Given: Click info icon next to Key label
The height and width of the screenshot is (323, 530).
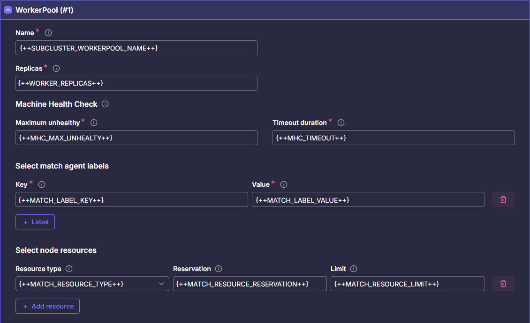Looking at the screenshot, I should pos(42,184).
